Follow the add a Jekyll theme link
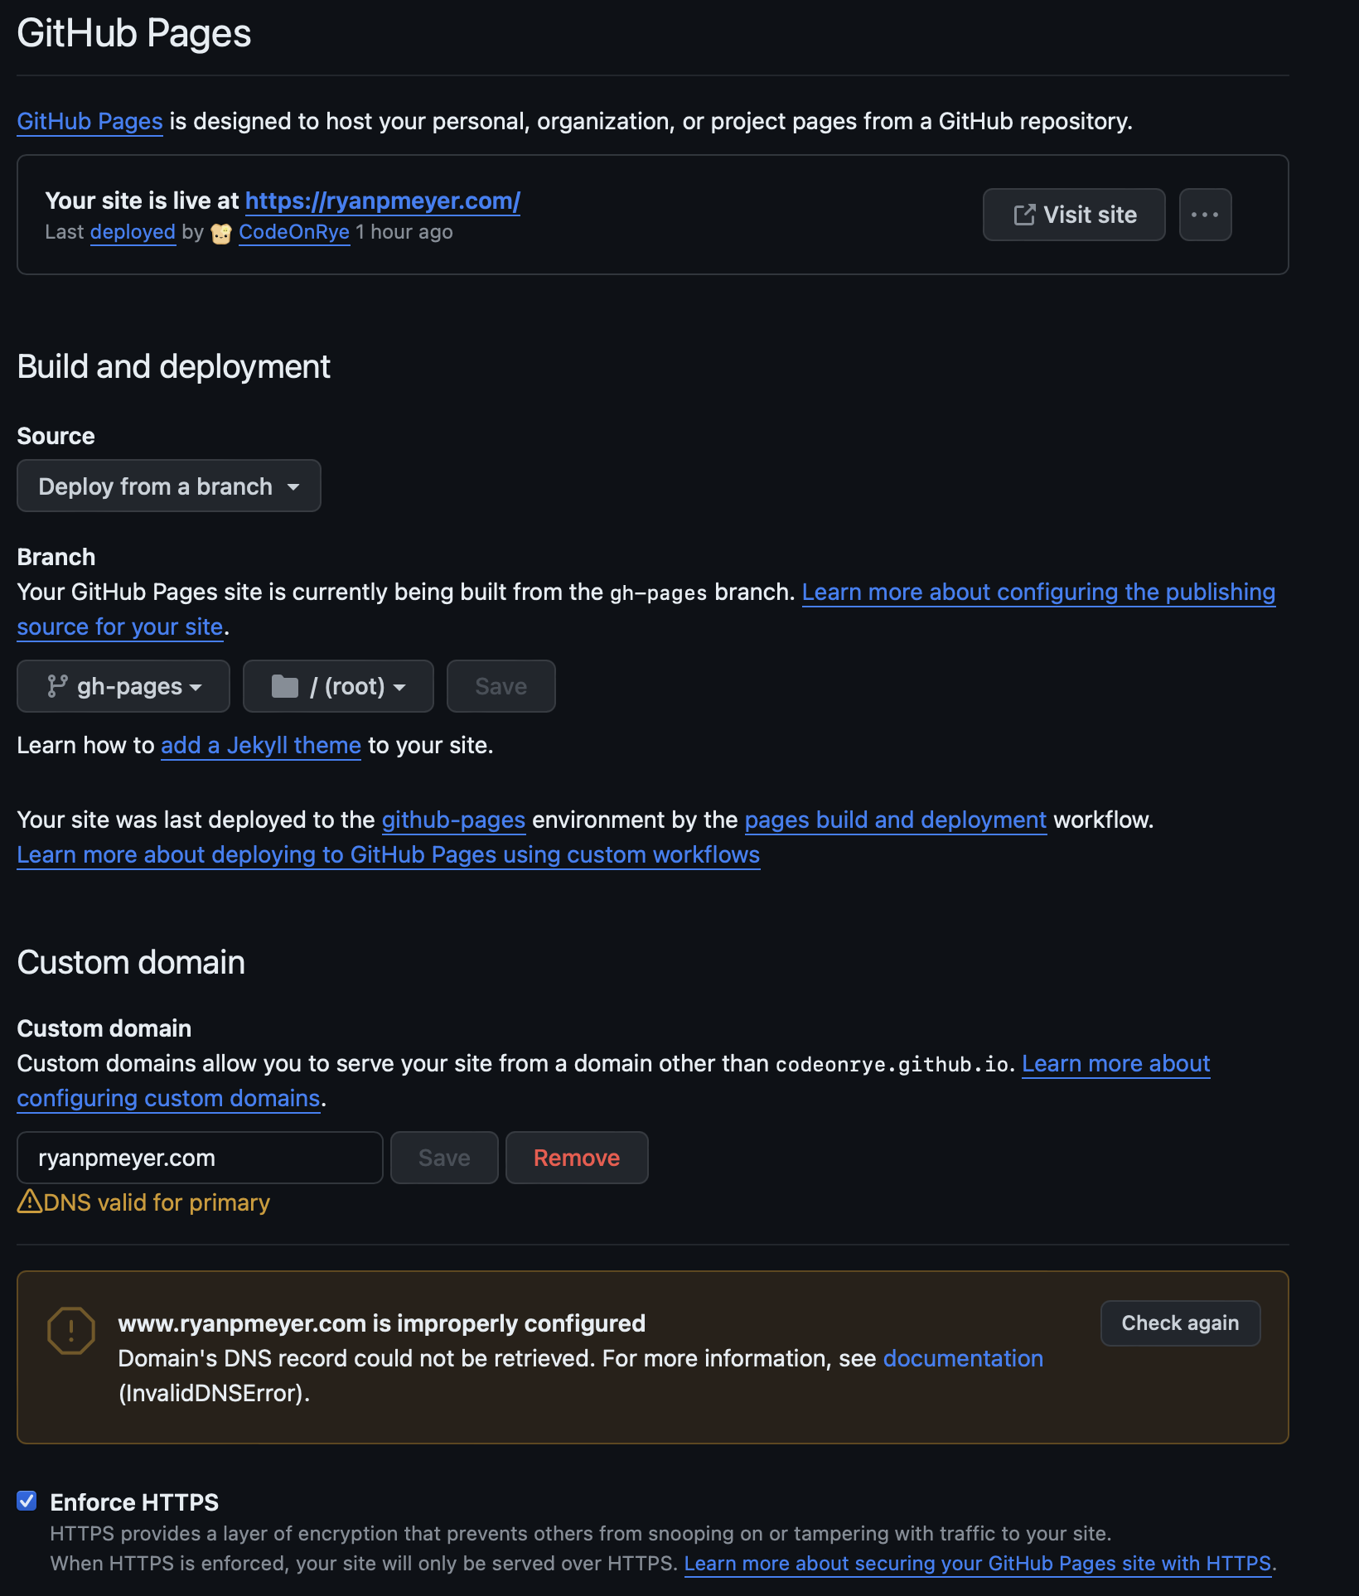Screen dimensions: 1359x1596 point(260,745)
